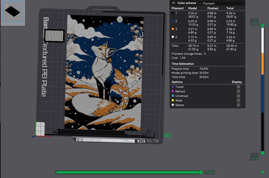Toggle Wipe visibility in Options panel
Viewport: 269px width, 178px height.
tap(238, 100)
